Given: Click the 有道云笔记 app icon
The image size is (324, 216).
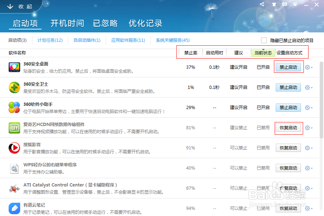Looking at the screenshot, I should 14,208.
